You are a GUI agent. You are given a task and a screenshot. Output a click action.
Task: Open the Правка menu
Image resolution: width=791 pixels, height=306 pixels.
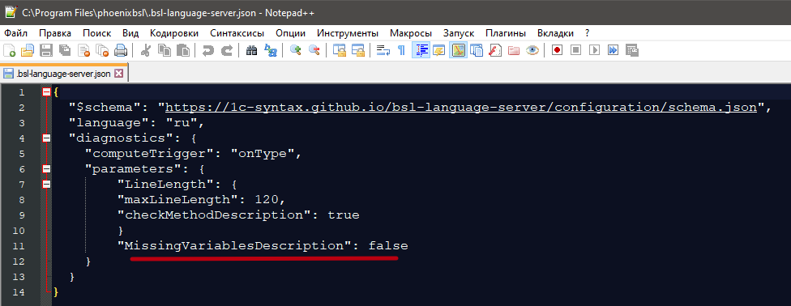(x=55, y=33)
